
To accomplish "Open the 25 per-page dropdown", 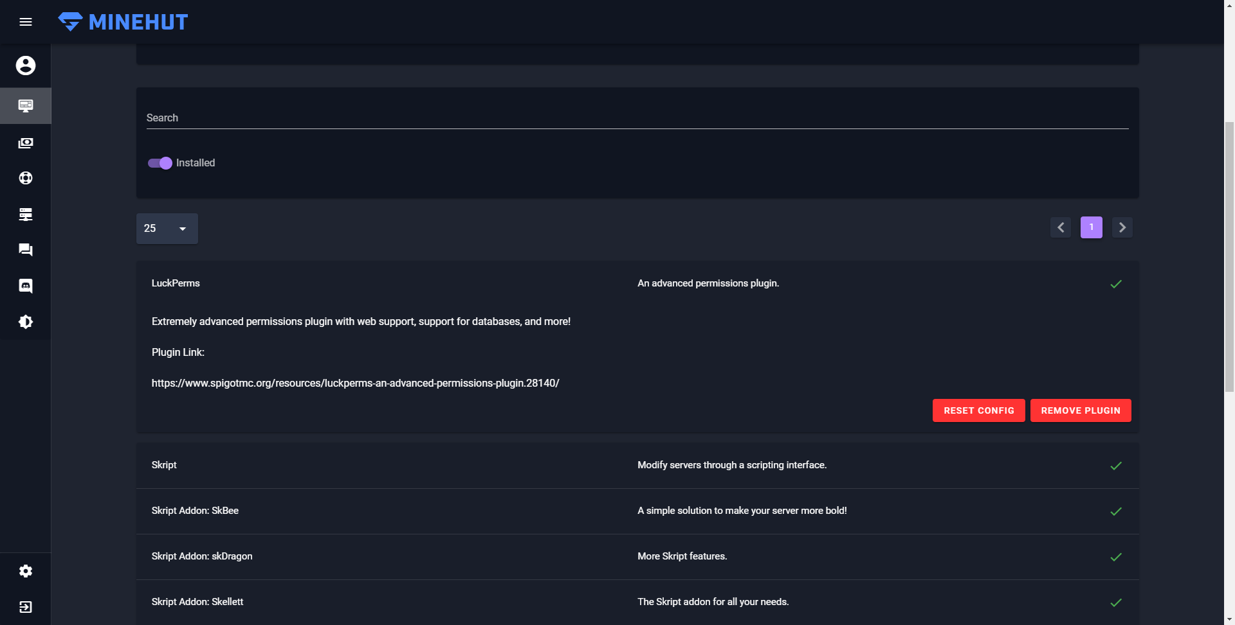I will click(x=167, y=229).
